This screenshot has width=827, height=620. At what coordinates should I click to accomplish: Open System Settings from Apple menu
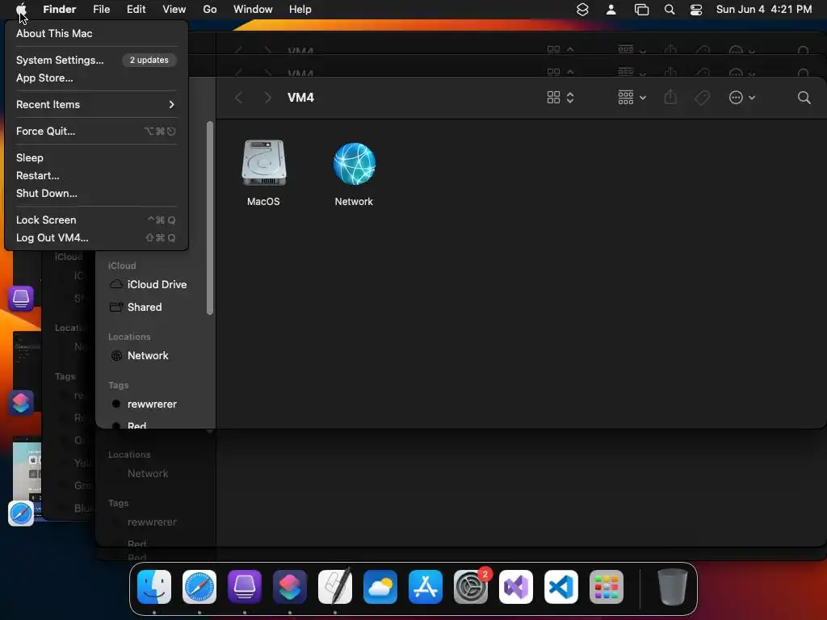pyautogui.click(x=60, y=60)
